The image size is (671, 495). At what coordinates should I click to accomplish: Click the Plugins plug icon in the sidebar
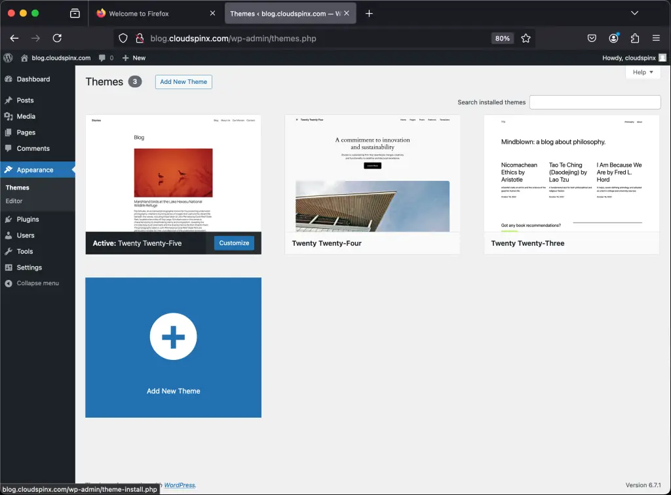click(10, 219)
